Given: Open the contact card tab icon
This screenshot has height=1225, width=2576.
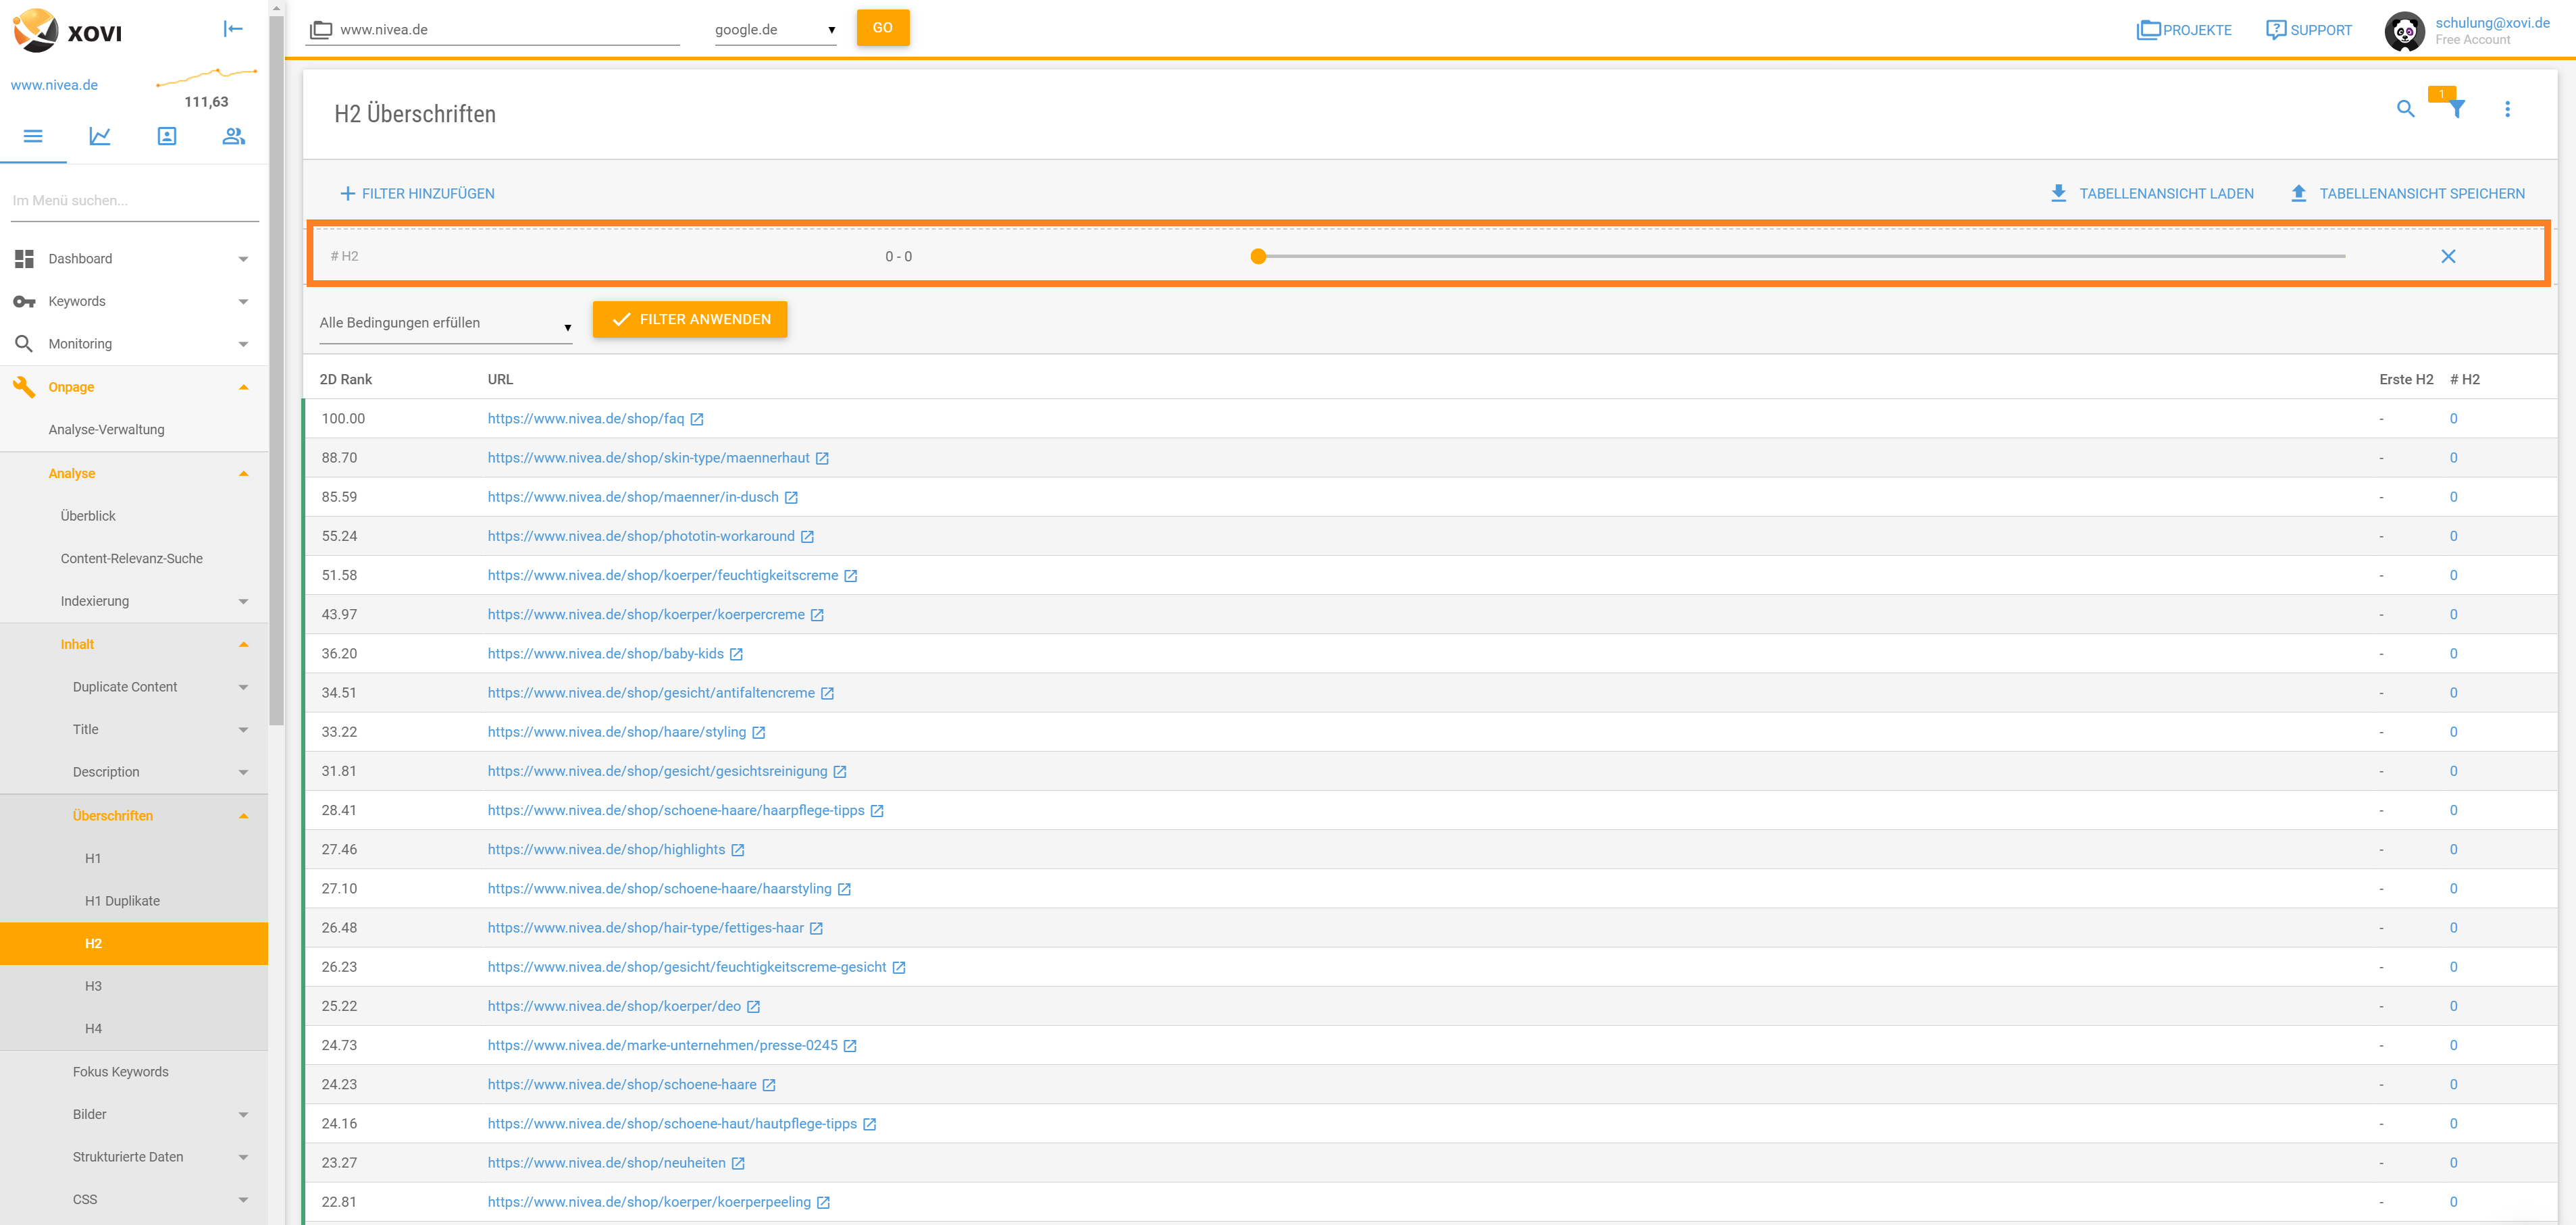Looking at the screenshot, I should [167, 136].
